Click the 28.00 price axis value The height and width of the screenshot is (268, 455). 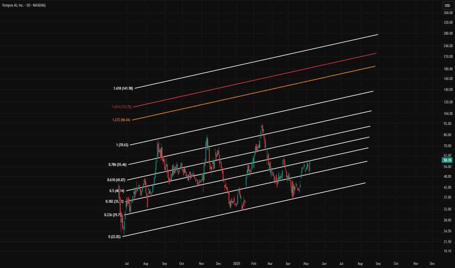(448, 220)
